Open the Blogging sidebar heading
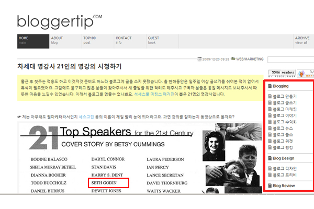This screenshot has width=314, height=209. coord(281,86)
